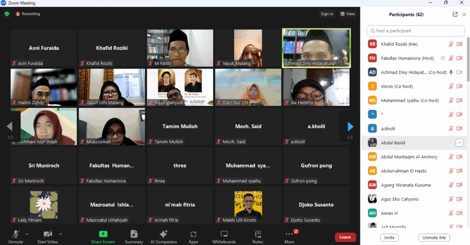The image size is (470, 245).
Task: Click the green encryption shield icon
Action: [7, 14]
